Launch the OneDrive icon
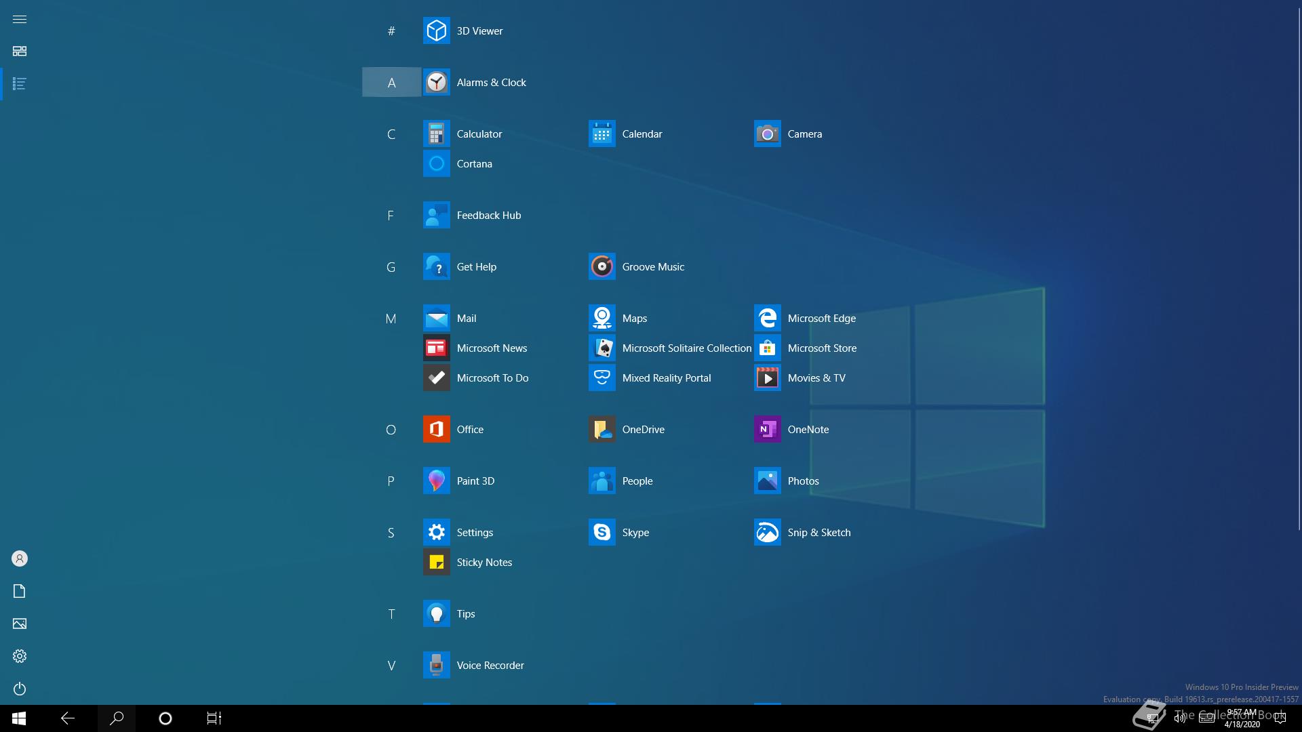Screen dimensions: 1302x732 click(x=601, y=429)
